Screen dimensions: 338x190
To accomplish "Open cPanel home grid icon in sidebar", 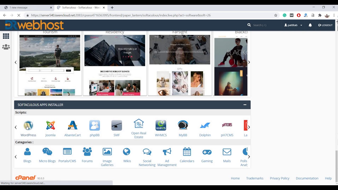I will click(x=6, y=36).
